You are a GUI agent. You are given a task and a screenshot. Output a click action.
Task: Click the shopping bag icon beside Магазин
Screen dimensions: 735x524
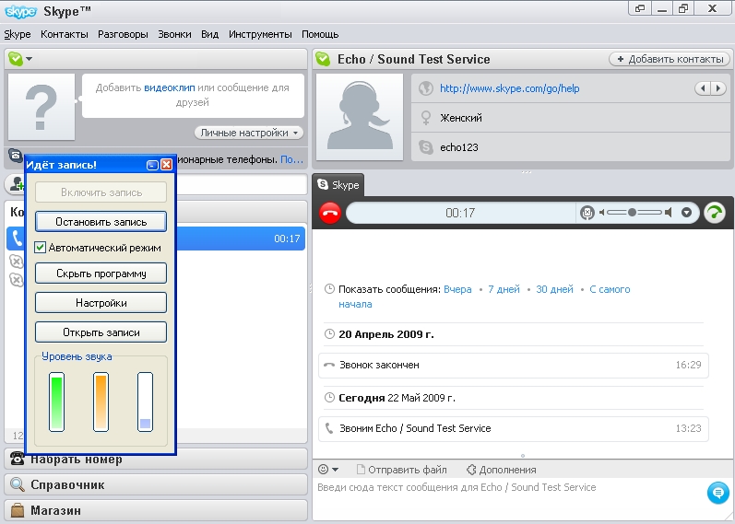point(18,510)
